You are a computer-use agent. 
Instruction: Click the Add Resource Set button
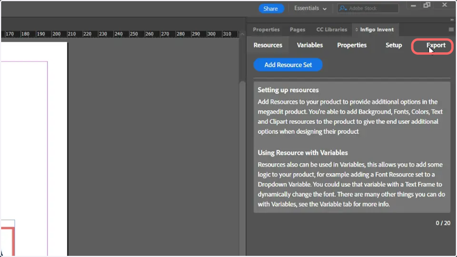click(288, 65)
